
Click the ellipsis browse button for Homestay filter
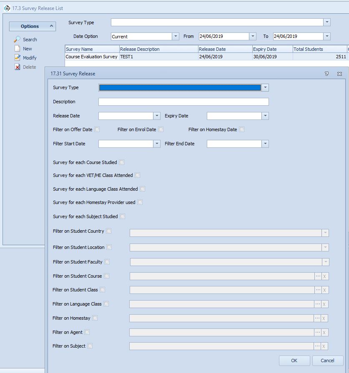(x=317, y=318)
